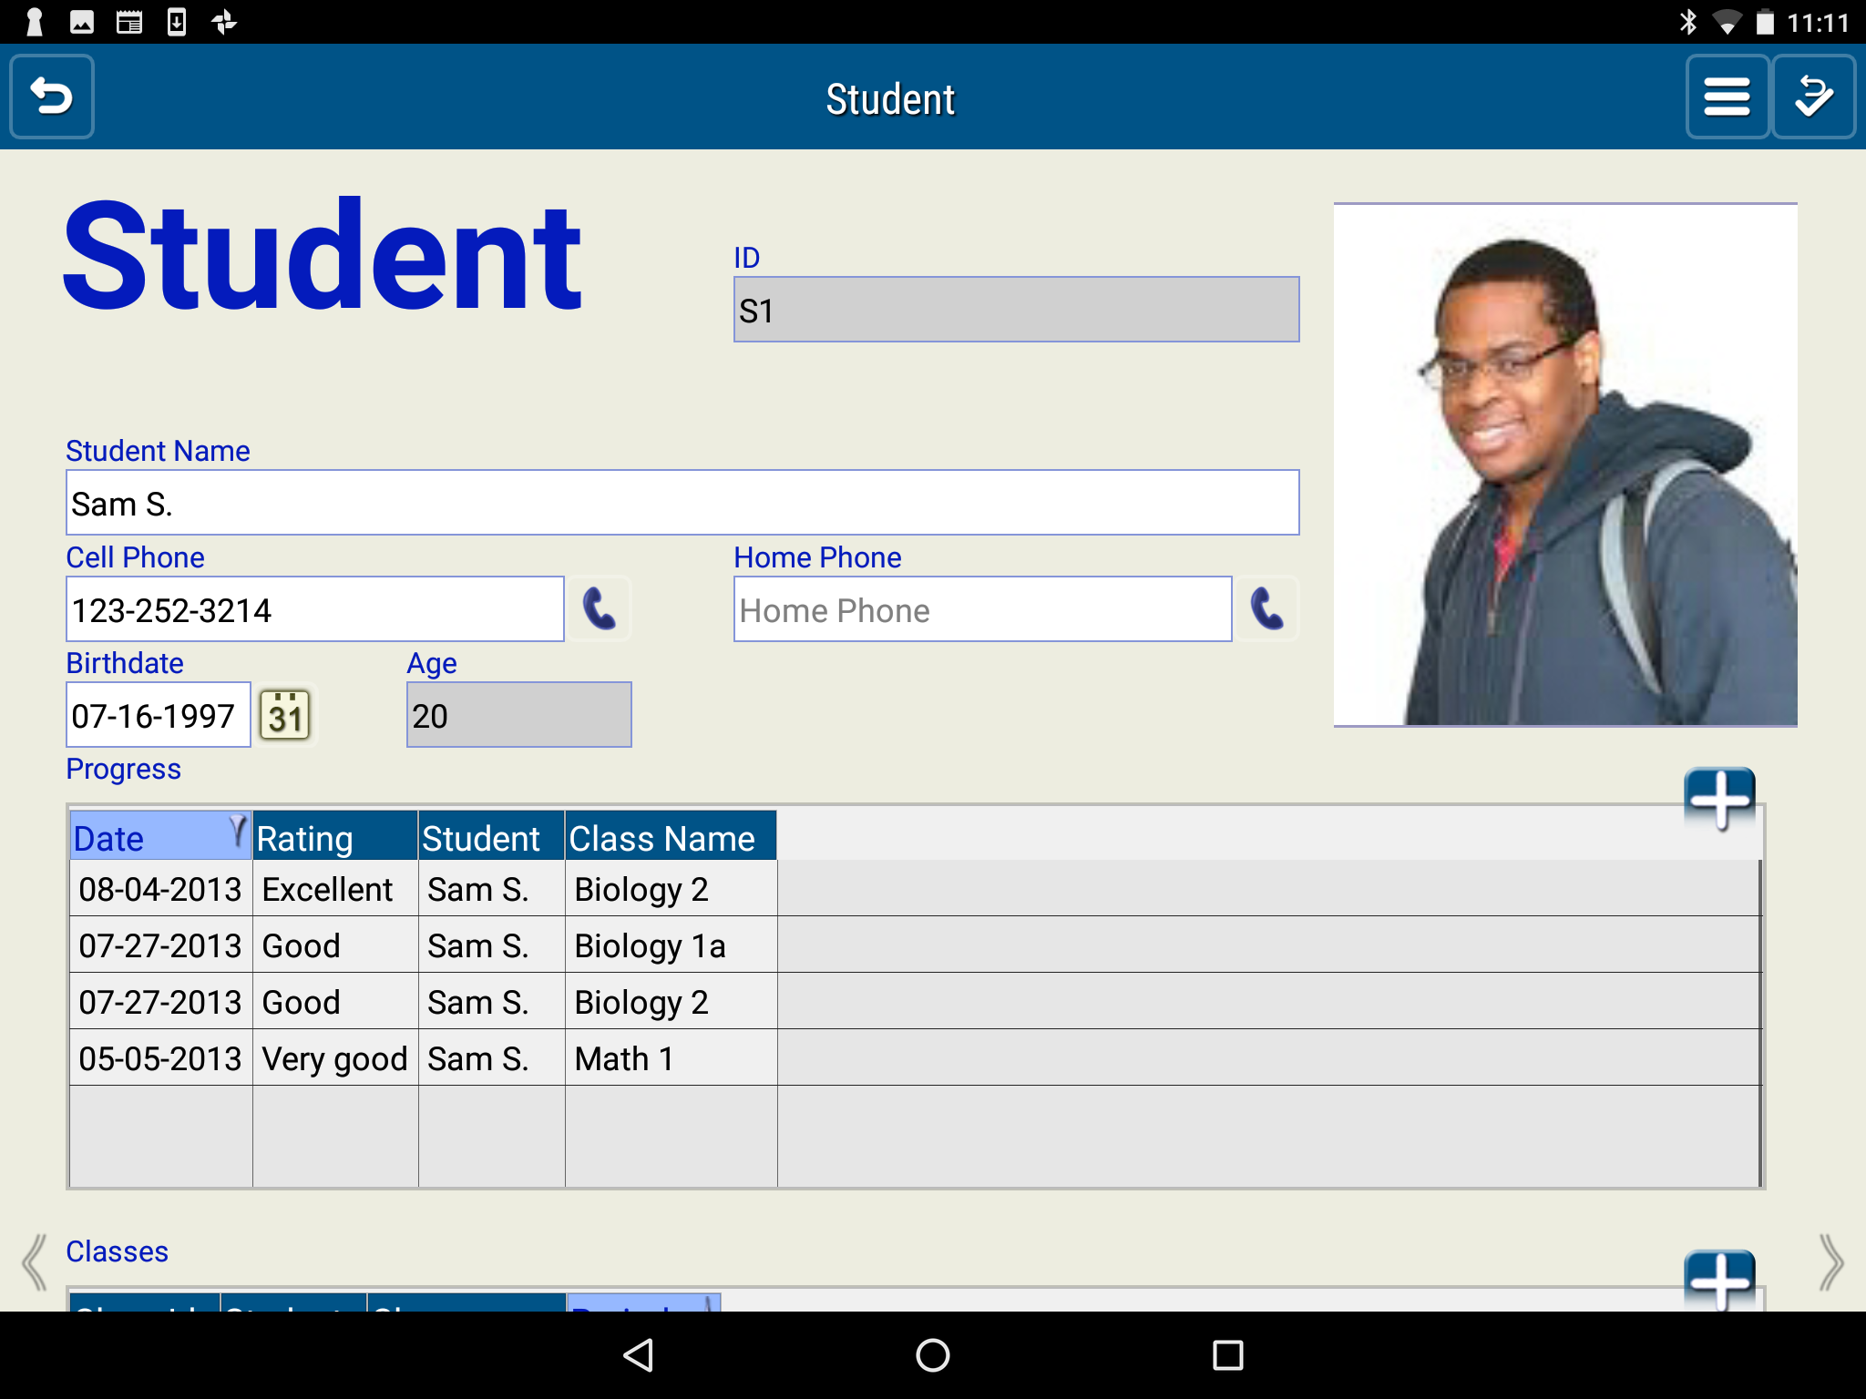
Task: Tap the Home Phone call icon
Action: tap(1267, 608)
